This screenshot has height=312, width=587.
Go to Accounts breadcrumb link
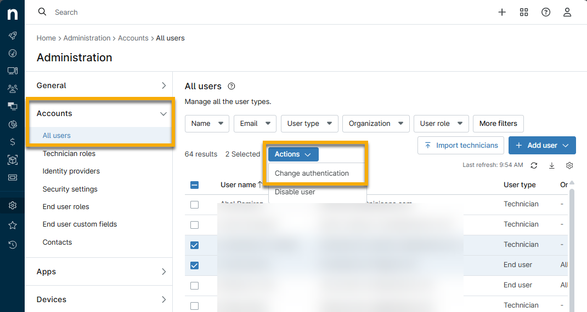pos(133,38)
